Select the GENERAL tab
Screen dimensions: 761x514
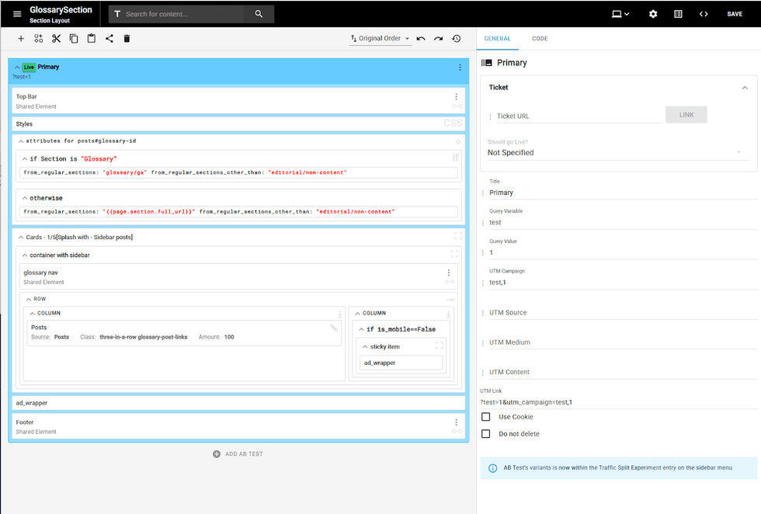click(x=497, y=39)
